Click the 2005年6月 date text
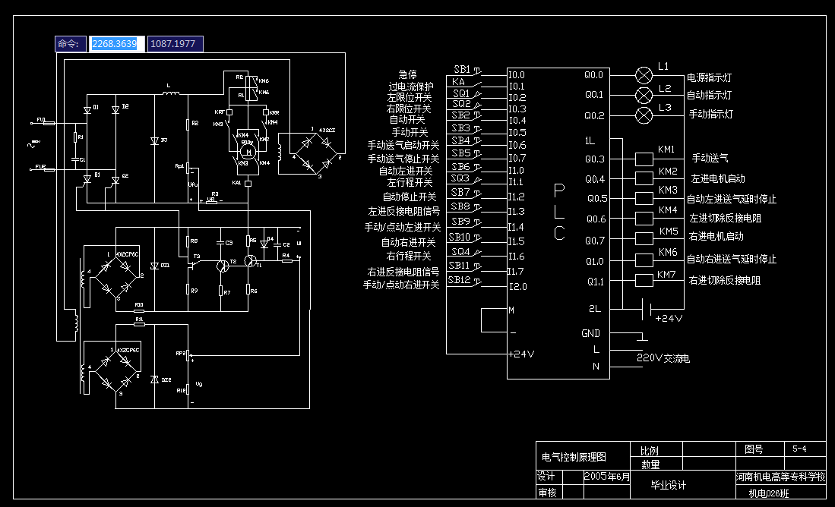 click(606, 477)
